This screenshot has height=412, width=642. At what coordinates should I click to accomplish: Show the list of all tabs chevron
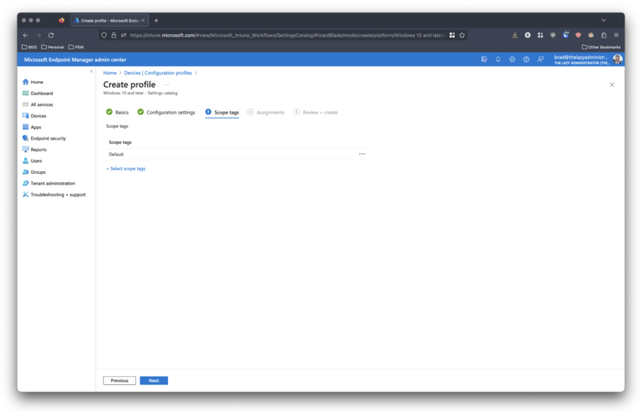point(604,20)
